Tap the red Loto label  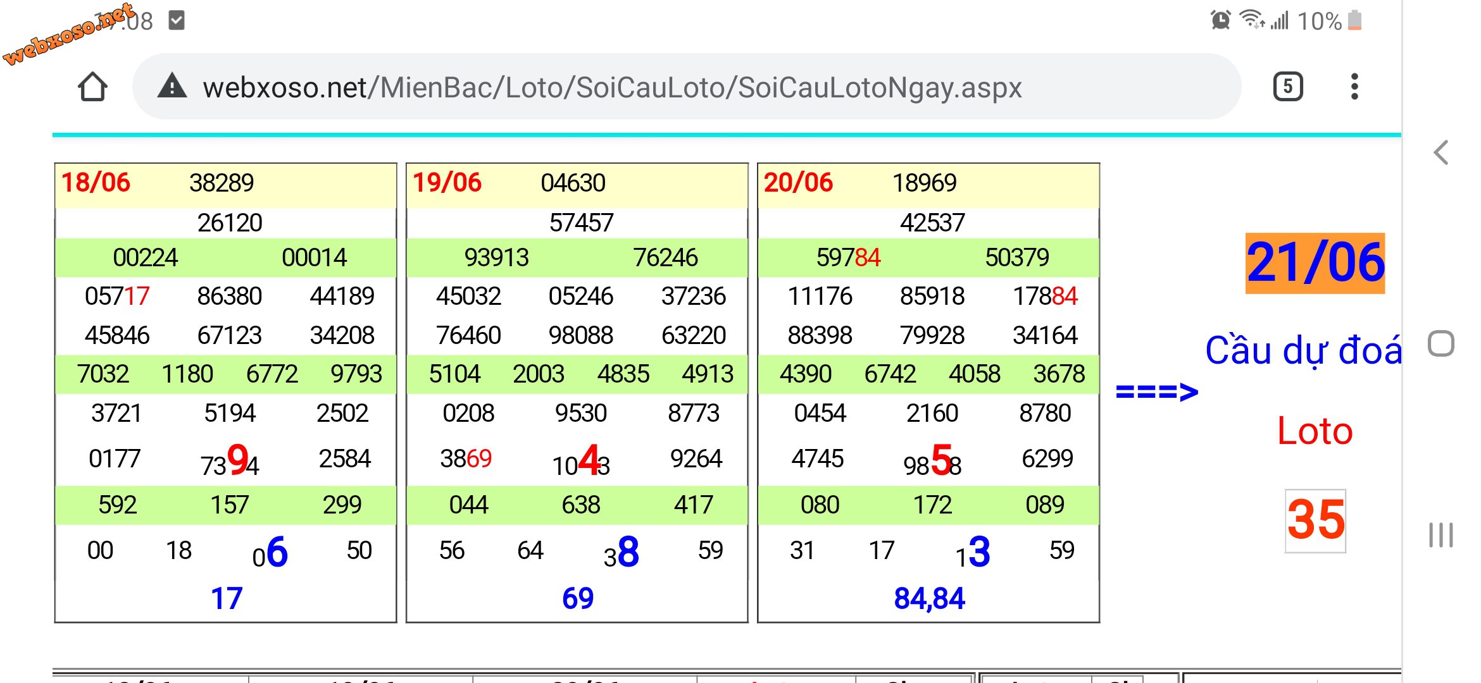point(1315,431)
